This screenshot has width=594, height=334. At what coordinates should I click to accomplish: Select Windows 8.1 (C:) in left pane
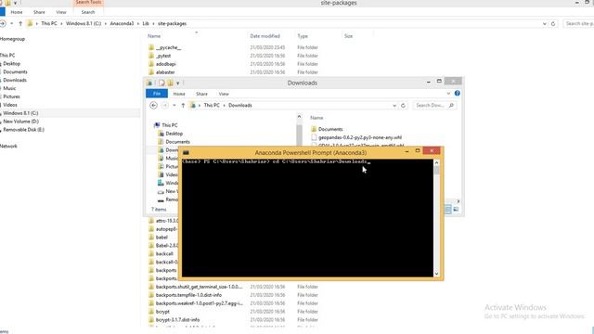pos(20,113)
